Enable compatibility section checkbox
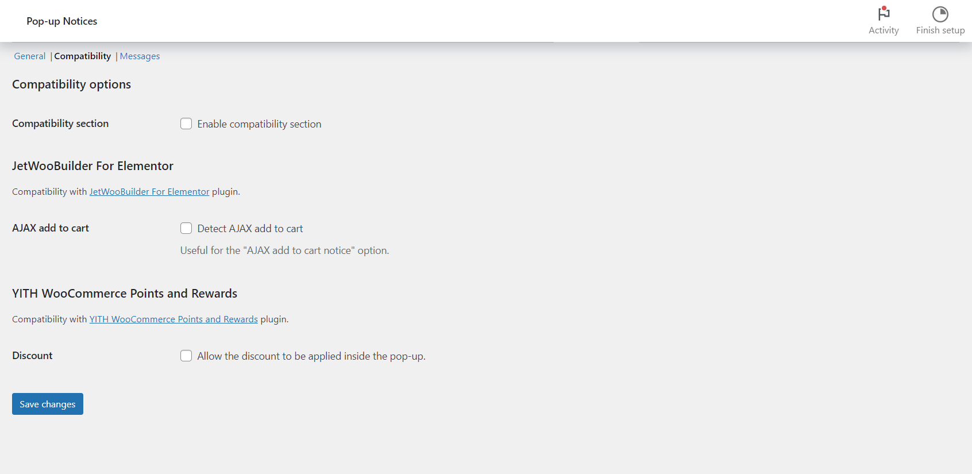 (186, 124)
